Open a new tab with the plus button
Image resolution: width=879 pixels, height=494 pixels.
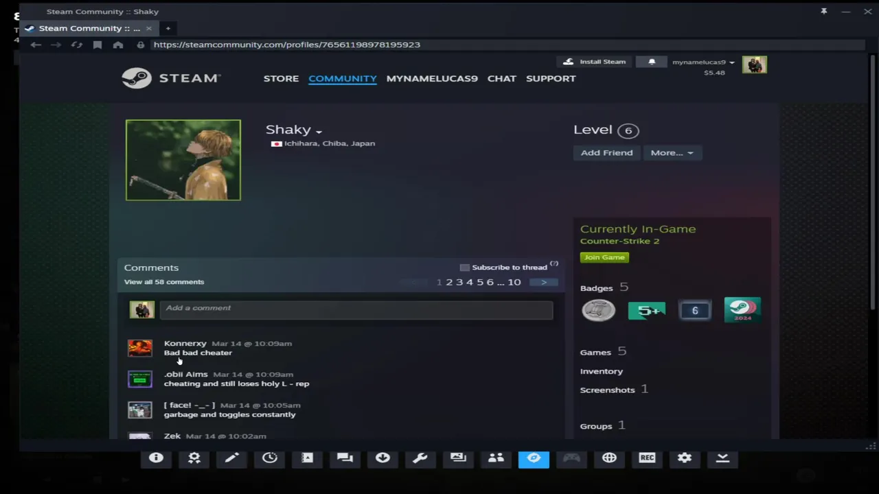pos(168,28)
